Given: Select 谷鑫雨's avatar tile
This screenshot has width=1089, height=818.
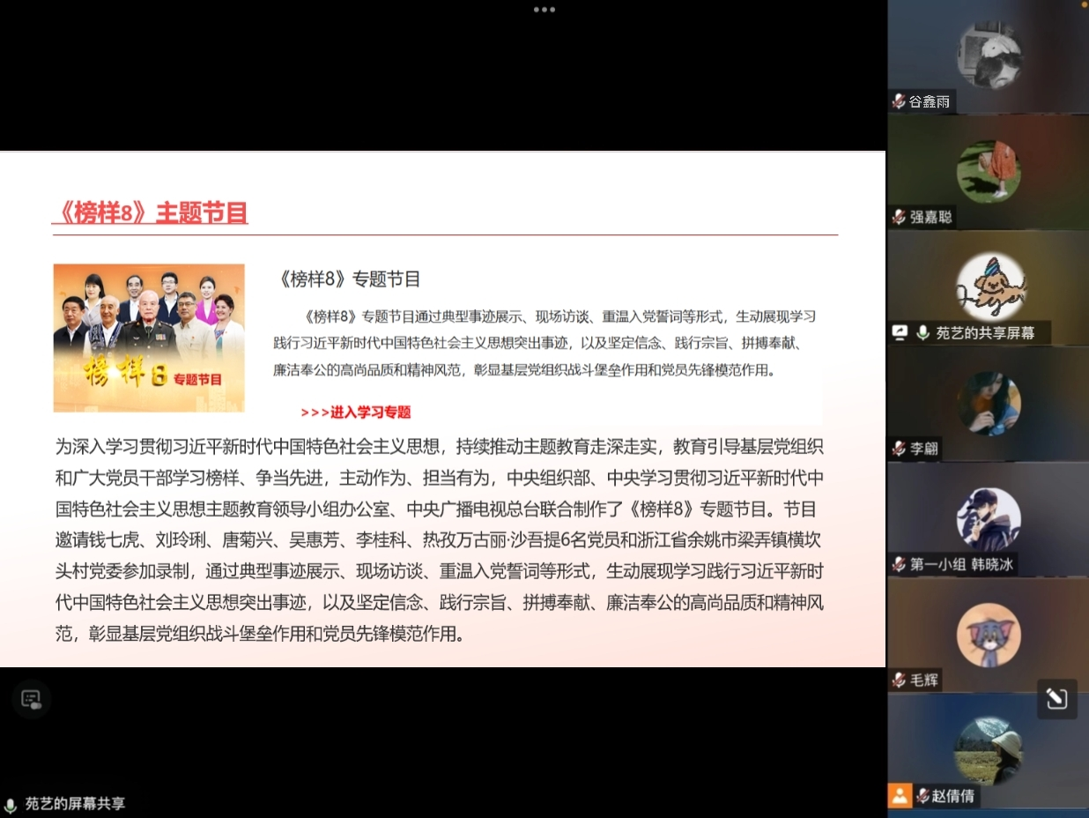Looking at the screenshot, I should (989, 56).
